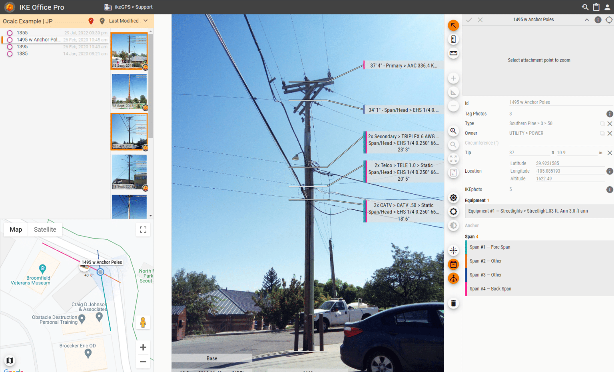Image resolution: width=614 pixels, height=372 pixels.
Task: Open the ruler measurement tool
Action: (x=453, y=53)
